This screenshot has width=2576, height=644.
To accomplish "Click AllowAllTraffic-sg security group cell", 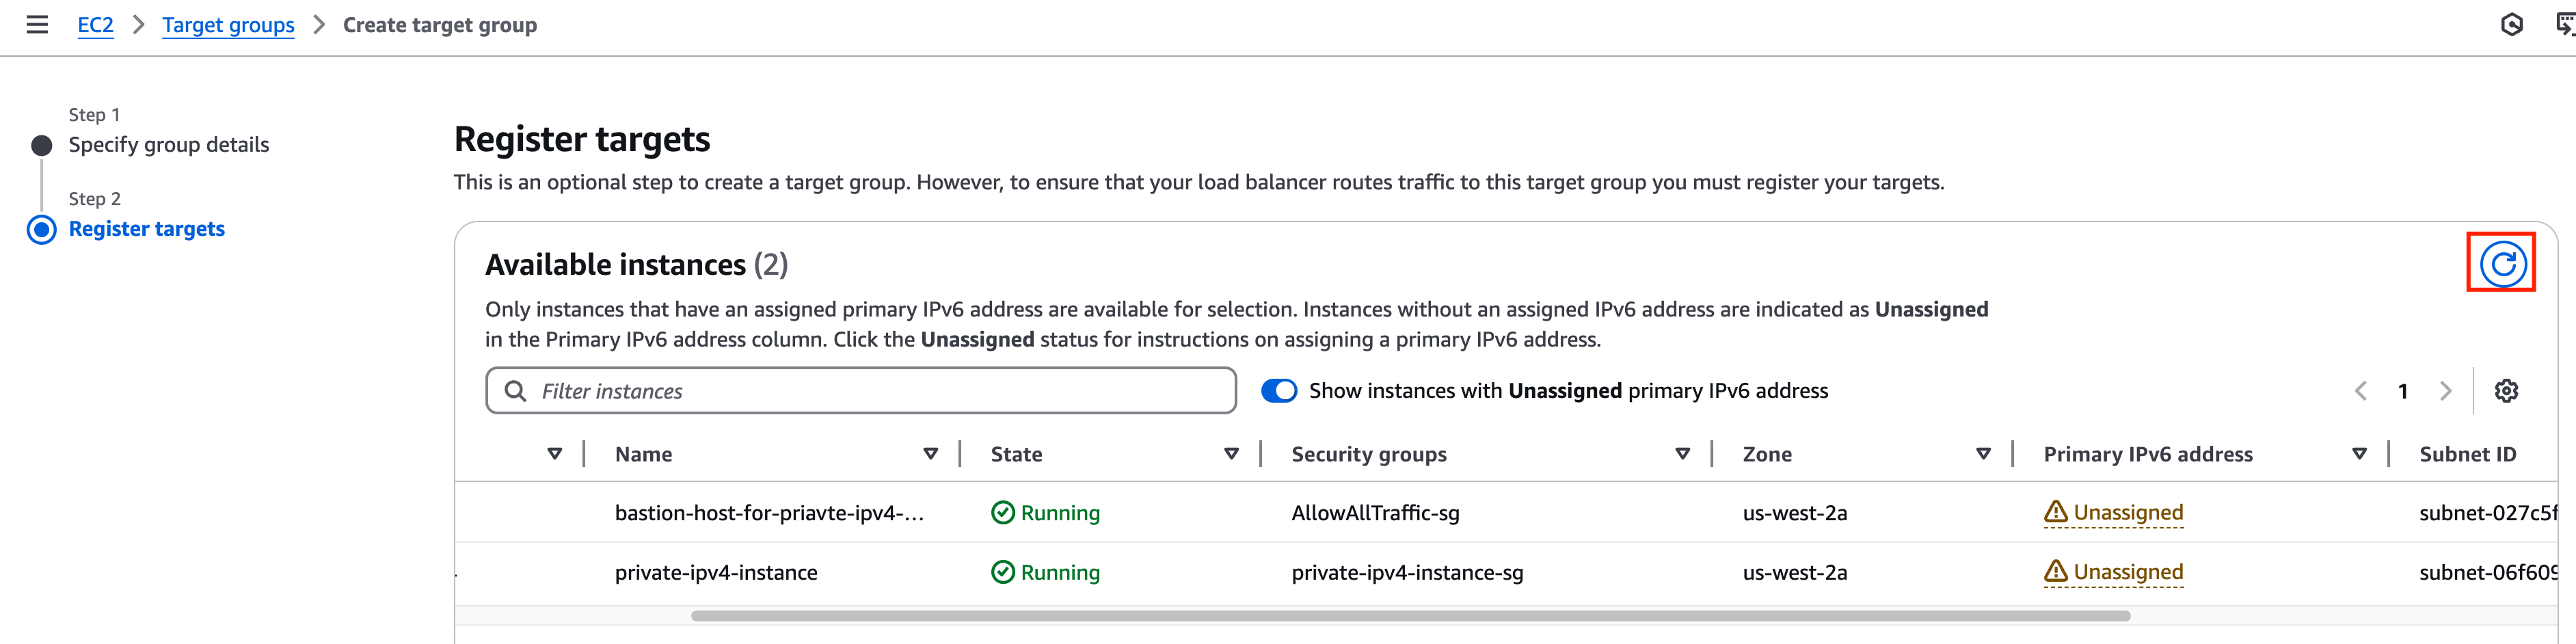I will point(1375,513).
